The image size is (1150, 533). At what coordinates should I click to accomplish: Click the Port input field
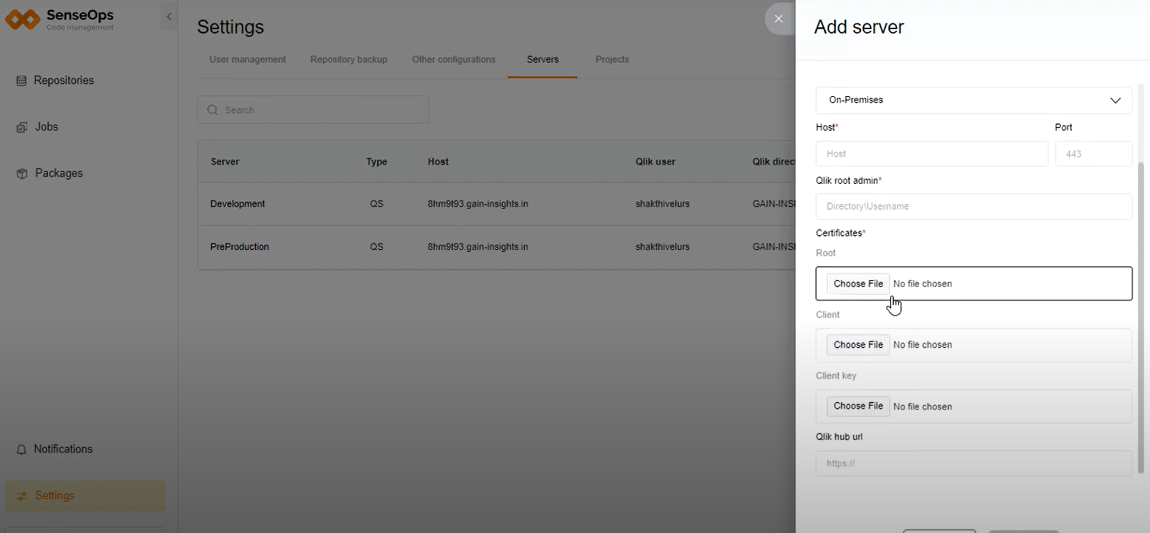1094,154
